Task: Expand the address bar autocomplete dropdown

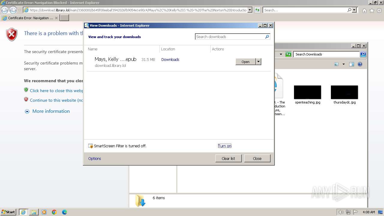Action: click(250, 10)
